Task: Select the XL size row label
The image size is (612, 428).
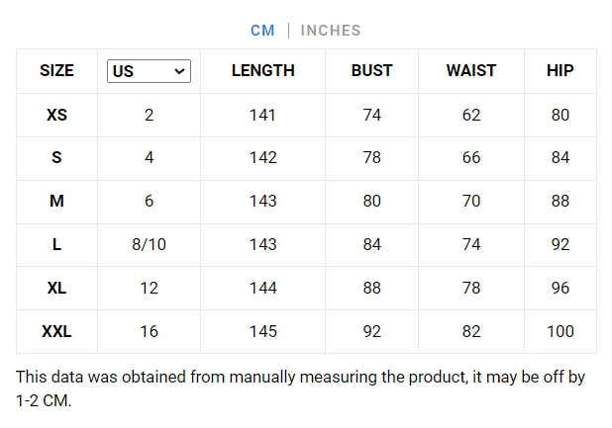Action: pos(56,289)
